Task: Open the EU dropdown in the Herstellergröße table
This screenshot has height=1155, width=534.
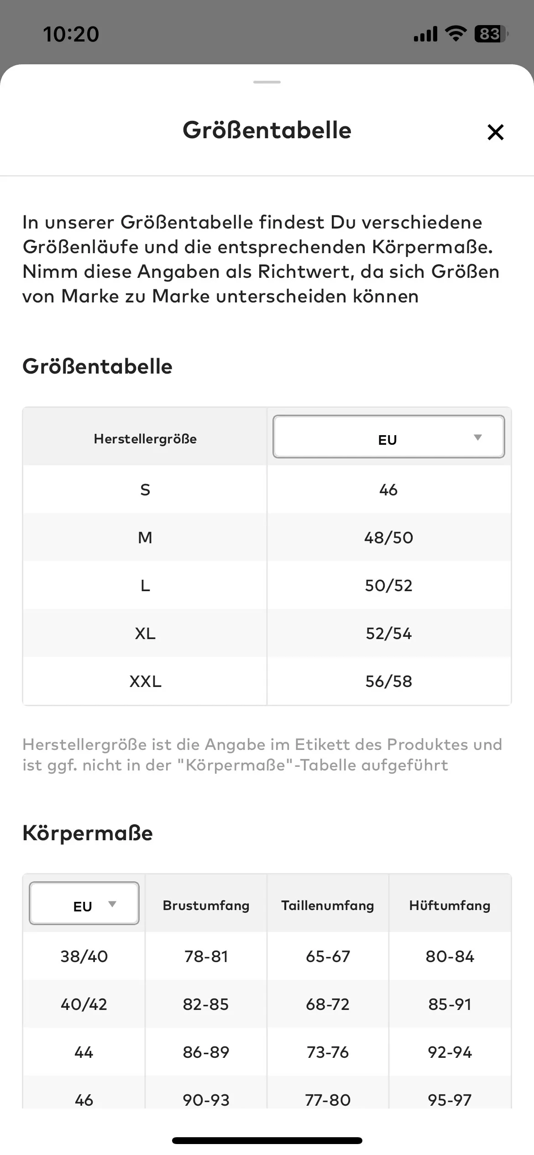Action: pyautogui.click(x=388, y=437)
